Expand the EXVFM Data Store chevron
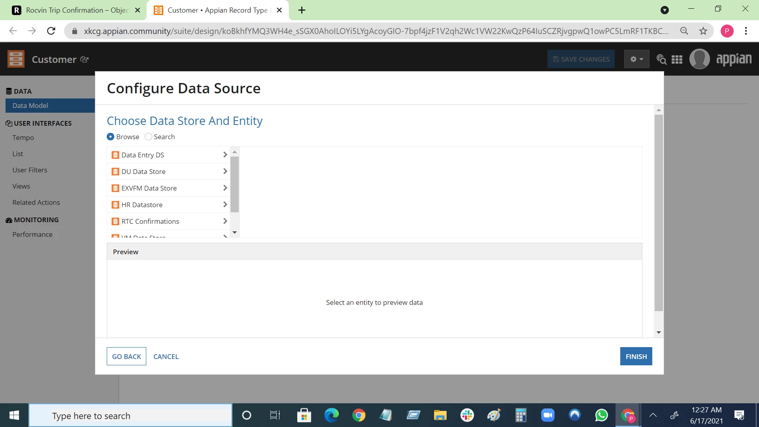 click(225, 188)
